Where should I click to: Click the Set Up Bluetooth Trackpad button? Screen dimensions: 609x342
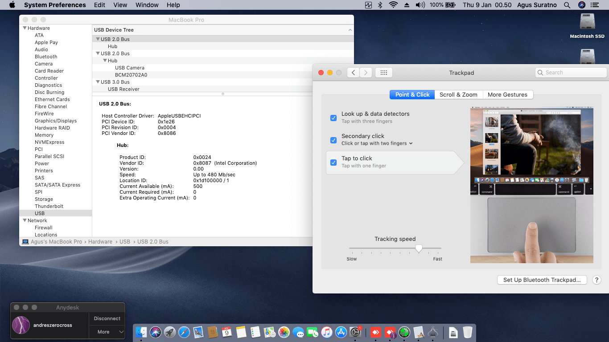coord(542,280)
